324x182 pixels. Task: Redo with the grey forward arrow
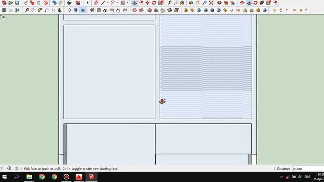[61, 3]
